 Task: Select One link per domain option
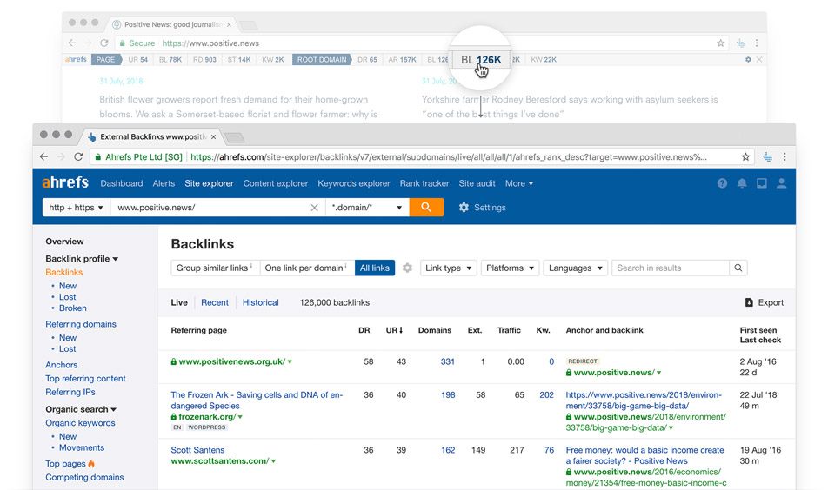[x=305, y=268]
